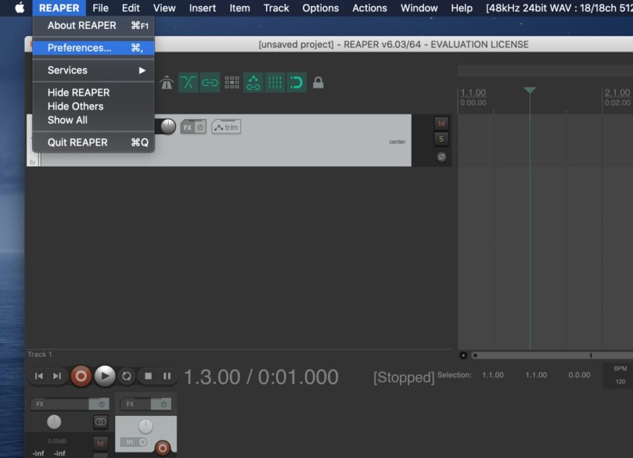Image resolution: width=633 pixels, height=458 pixels.
Task: Open the mixer track 'in' input dropdown
Action: click(135, 442)
